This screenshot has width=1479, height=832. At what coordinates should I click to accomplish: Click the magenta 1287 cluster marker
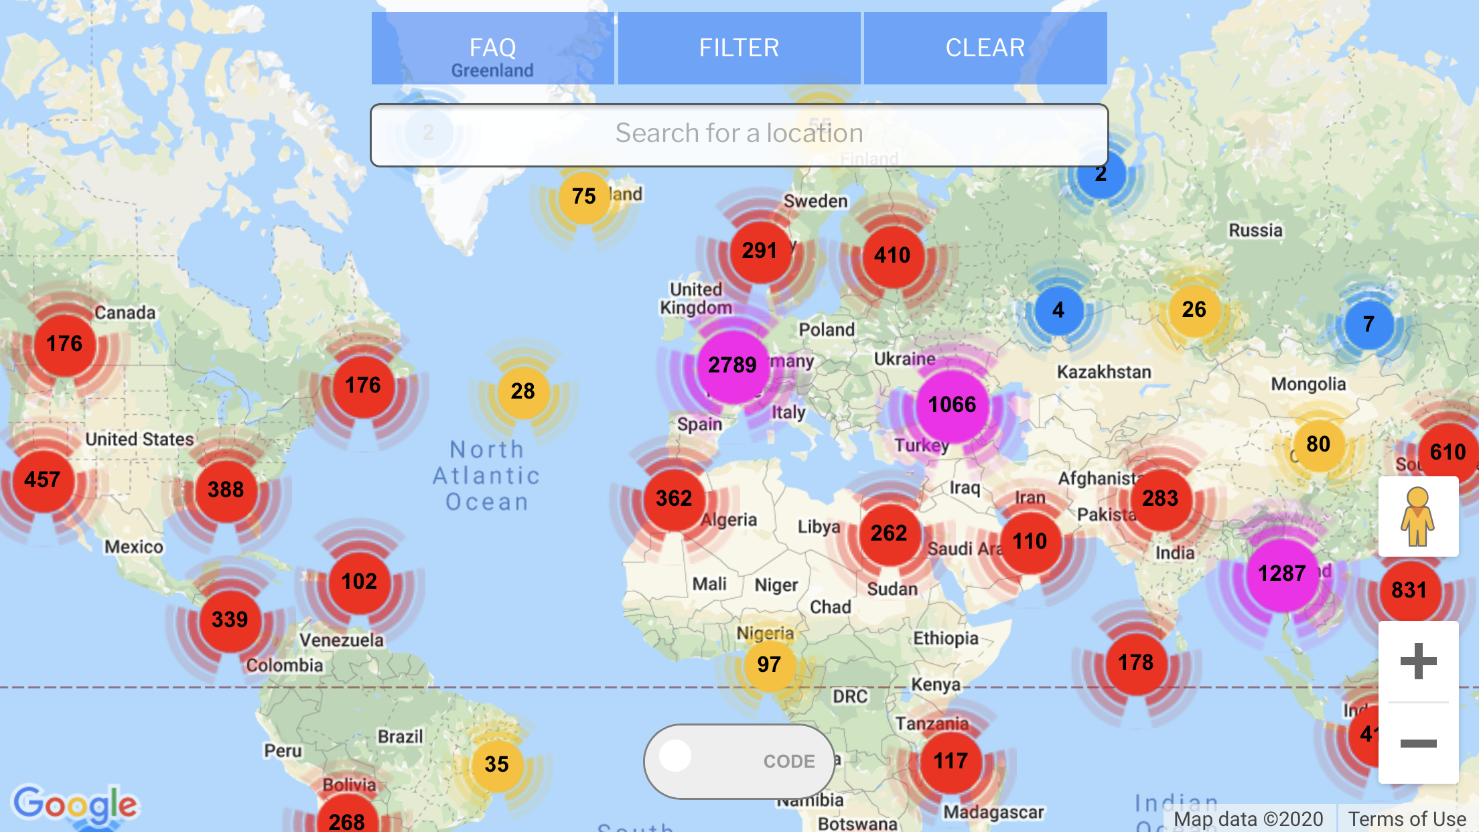pos(1281,574)
